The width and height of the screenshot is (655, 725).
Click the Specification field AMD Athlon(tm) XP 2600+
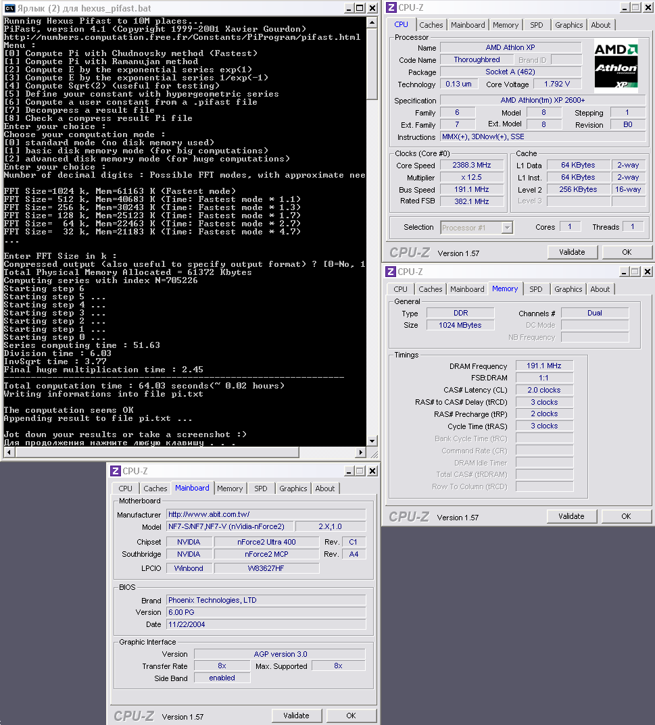[x=543, y=100]
